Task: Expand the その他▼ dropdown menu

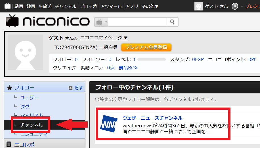Action: (x=150, y=6)
